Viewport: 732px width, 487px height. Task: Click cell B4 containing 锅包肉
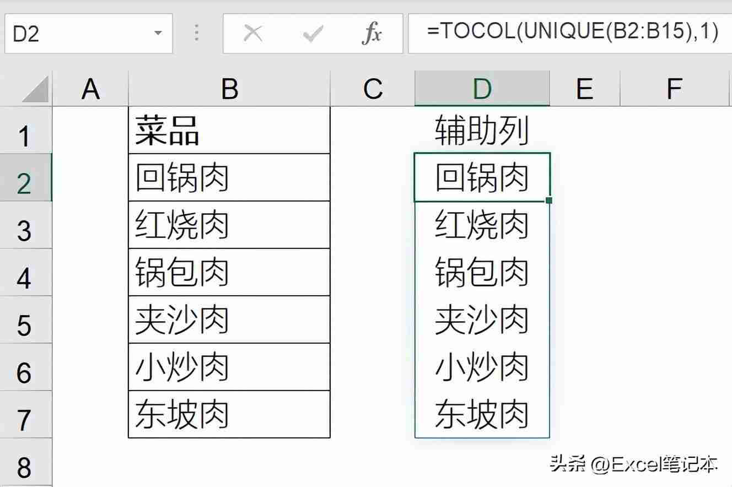coord(229,272)
